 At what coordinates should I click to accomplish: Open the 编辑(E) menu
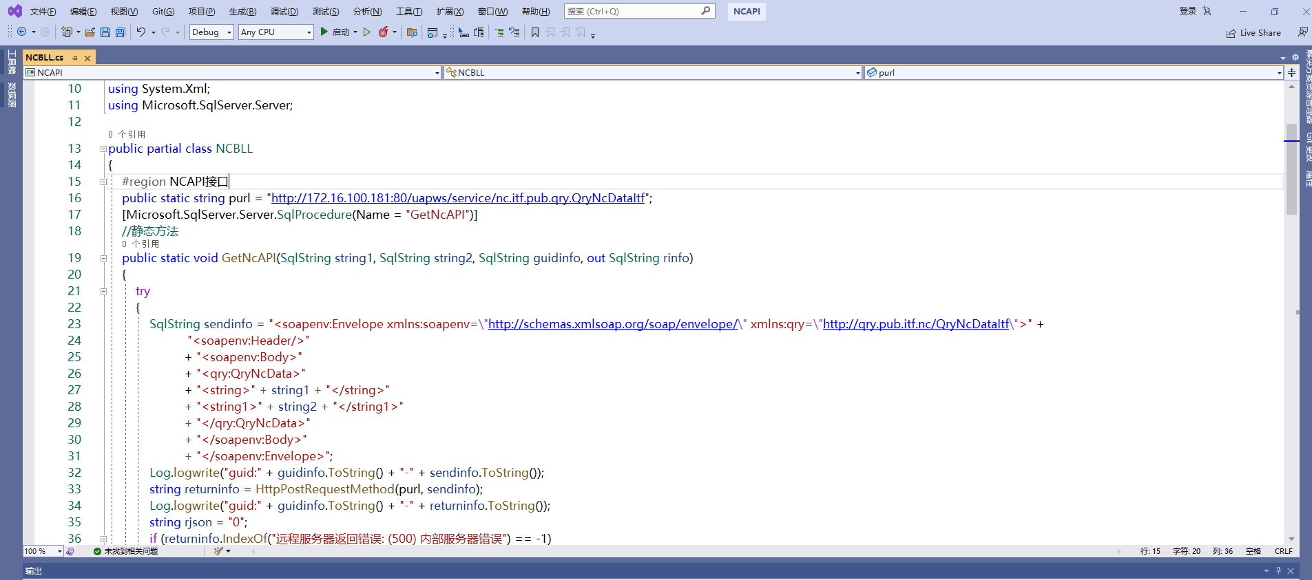[x=83, y=11]
